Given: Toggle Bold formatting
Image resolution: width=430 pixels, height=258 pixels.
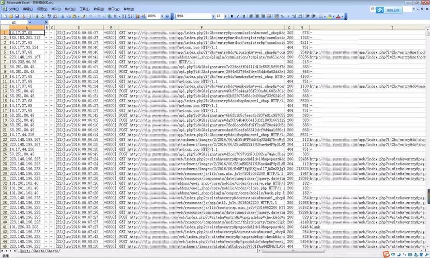Looking at the screenshot, I should pos(231,16).
